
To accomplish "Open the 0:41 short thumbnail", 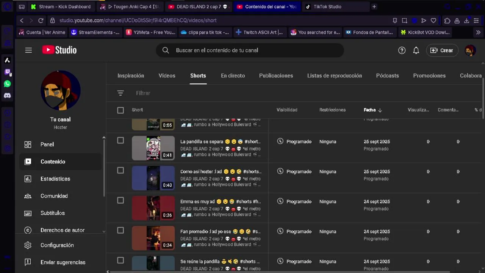I will pyautogui.click(x=153, y=148).
